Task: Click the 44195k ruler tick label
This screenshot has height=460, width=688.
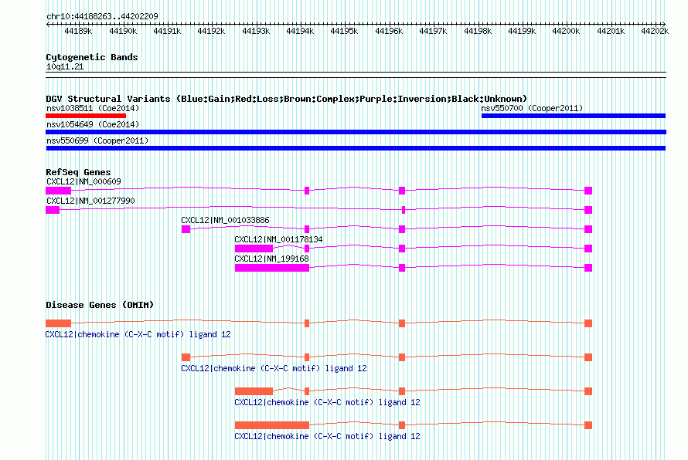Action: coord(344,31)
